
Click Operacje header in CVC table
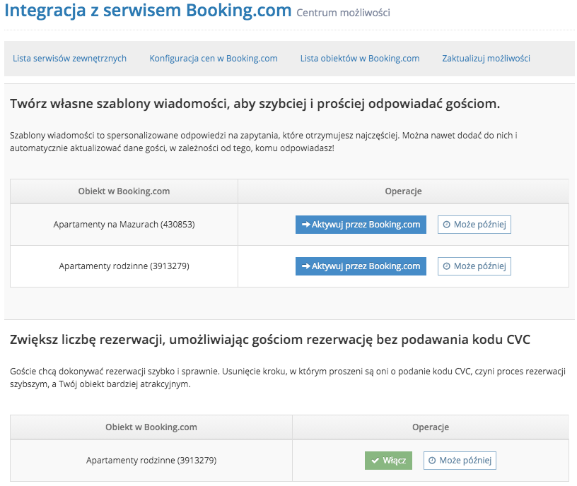[x=431, y=427]
